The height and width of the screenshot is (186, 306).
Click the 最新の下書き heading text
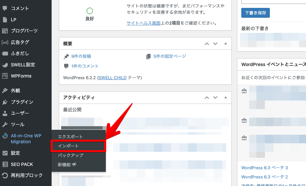click(x=255, y=29)
